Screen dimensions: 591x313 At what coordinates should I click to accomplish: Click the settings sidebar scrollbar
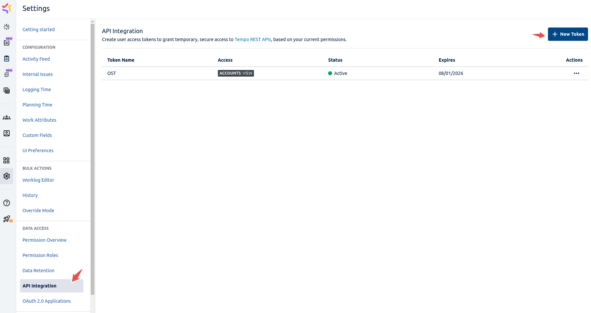(93, 159)
